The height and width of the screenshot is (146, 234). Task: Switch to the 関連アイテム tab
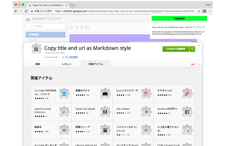(x=96, y=64)
